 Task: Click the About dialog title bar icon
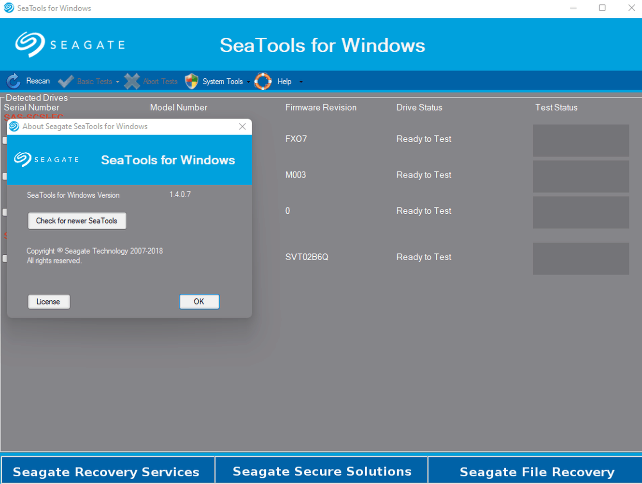pyautogui.click(x=14, y=126)
